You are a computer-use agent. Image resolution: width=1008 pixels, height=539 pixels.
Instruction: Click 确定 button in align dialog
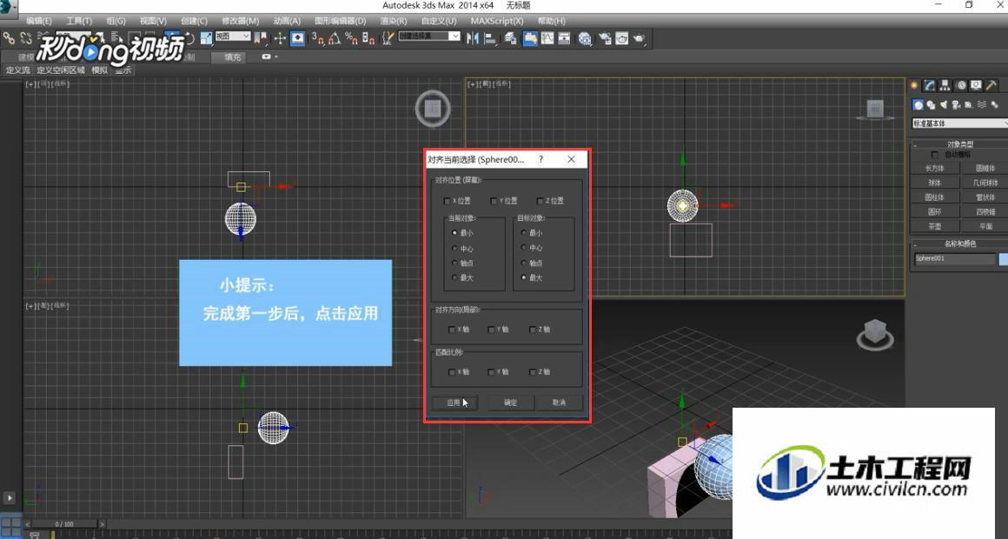[510, 403]
